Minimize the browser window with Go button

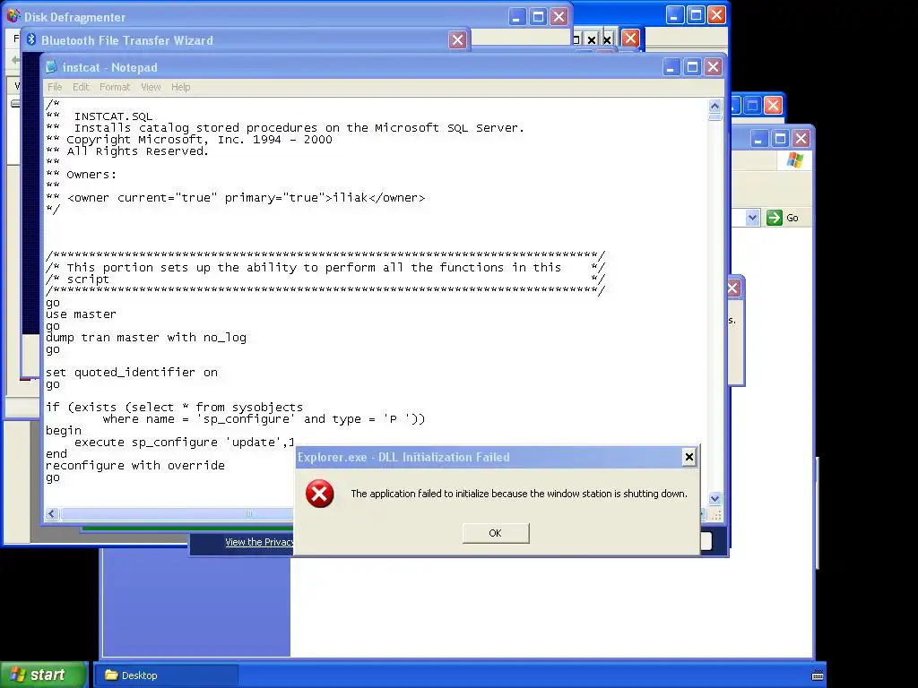[x=758, y=139]
